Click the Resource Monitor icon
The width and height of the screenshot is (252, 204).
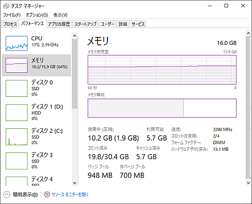(47, 194)
